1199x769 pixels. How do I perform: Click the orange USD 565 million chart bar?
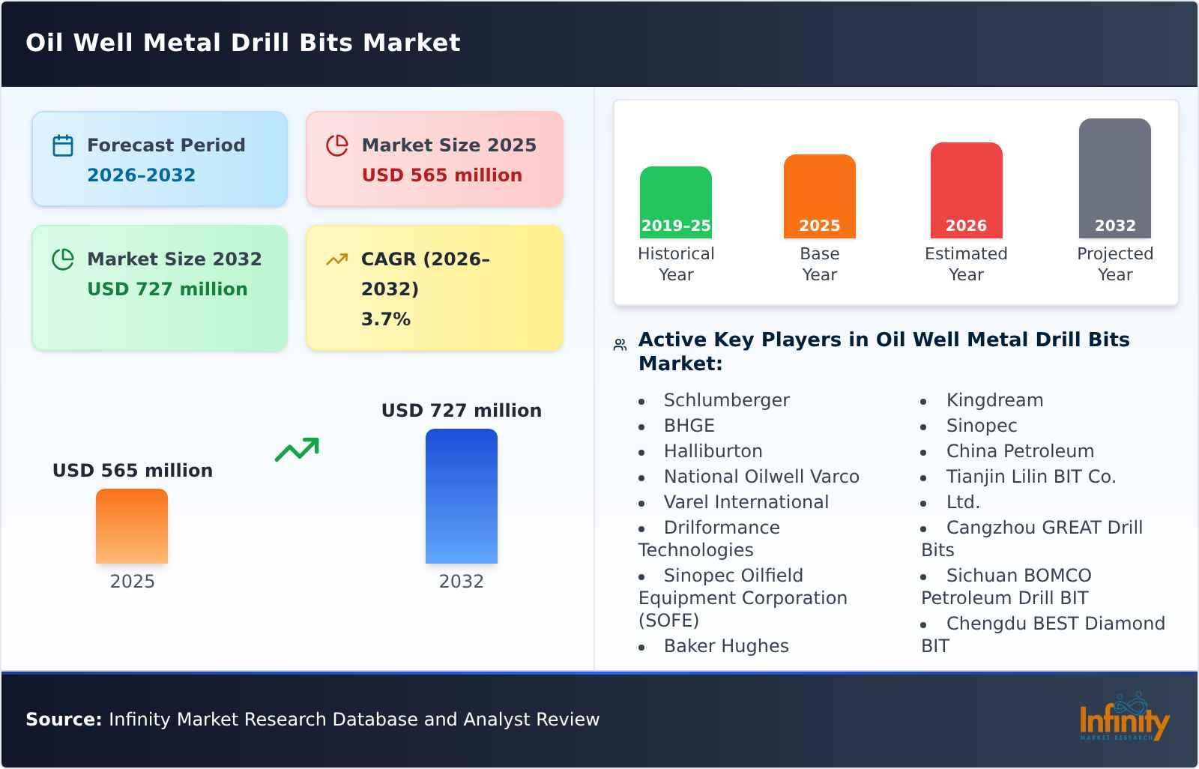click(132, 526)
